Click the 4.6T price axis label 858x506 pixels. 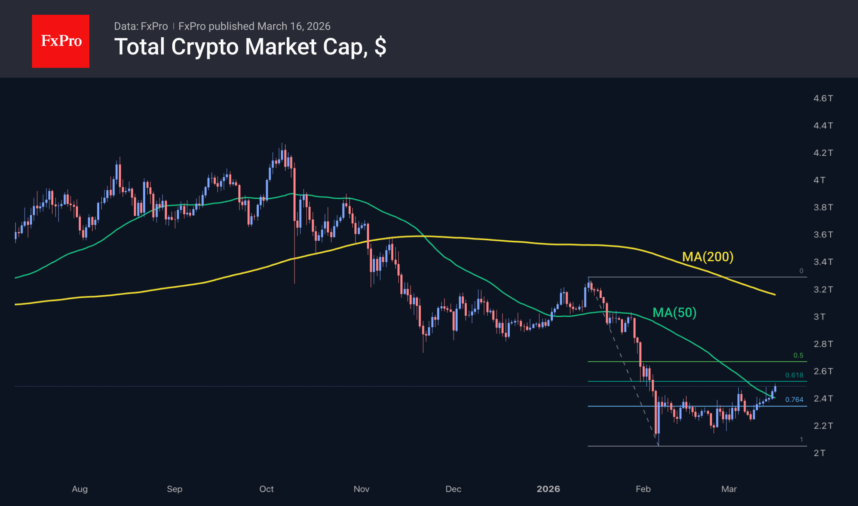[823, 98]
